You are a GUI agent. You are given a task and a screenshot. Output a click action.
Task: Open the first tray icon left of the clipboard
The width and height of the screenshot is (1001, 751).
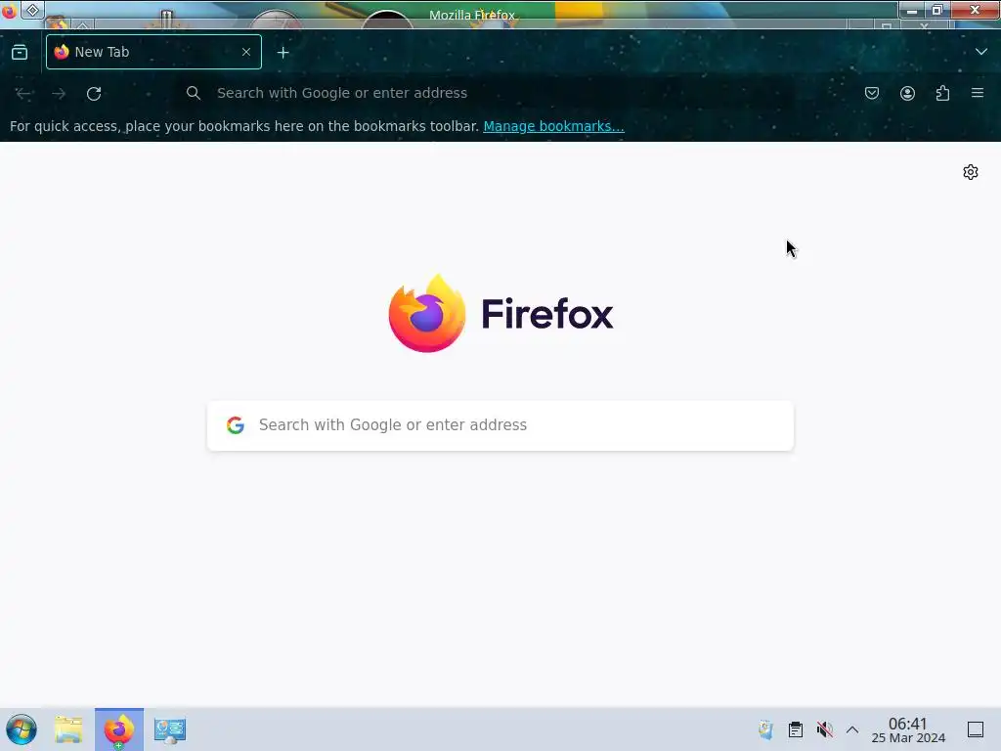click(x=765, y=729)
